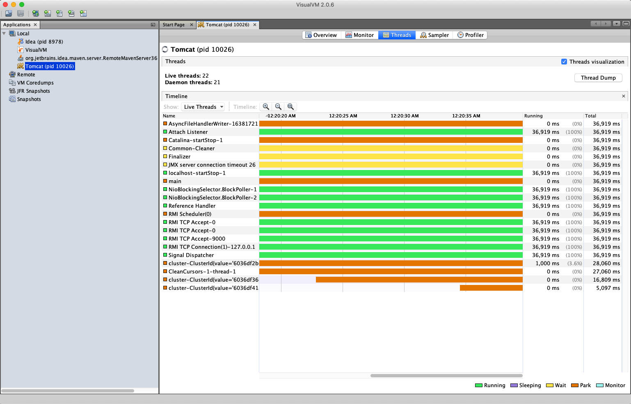Select JFR Snapshots in the Applications tree

[x=33, y=91]
